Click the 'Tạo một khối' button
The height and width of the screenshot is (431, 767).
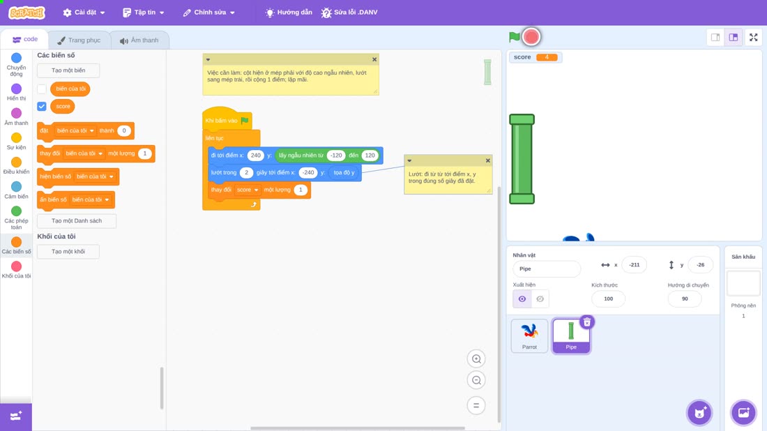pyautogui.click(x=68, y=252)
